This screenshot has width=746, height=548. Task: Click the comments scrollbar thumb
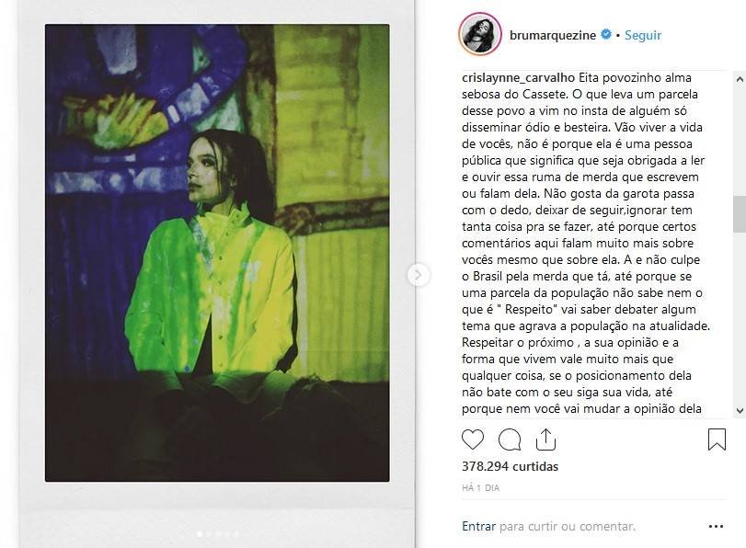[740, 212]
